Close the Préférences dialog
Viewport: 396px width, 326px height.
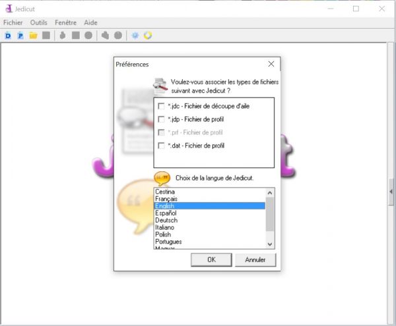271,64
